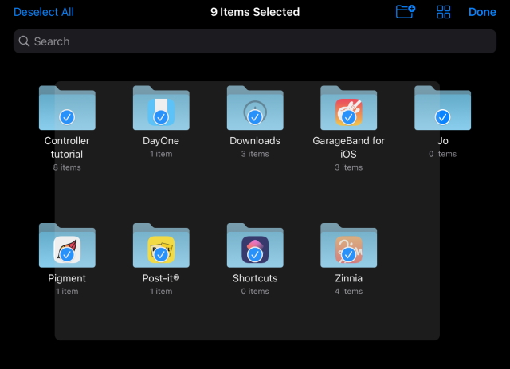This screenshot has height=369, width=510.
Task: Uncheck the Pigment selection checkmark
Action: [x=67, y=255]
